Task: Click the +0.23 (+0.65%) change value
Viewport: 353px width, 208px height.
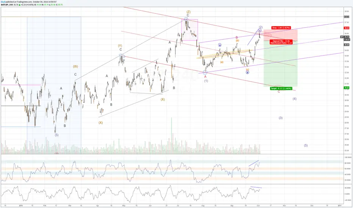Action: 28,5
